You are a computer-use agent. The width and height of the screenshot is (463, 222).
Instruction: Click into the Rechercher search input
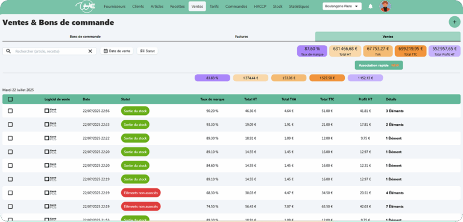[x=50, y=51]
